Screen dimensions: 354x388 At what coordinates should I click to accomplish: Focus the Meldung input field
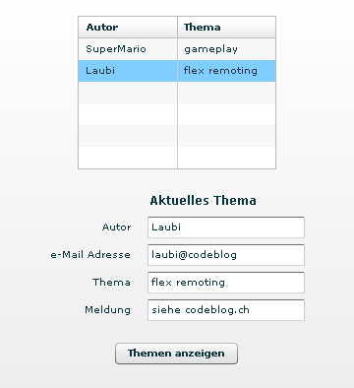(x=226, y=310)
